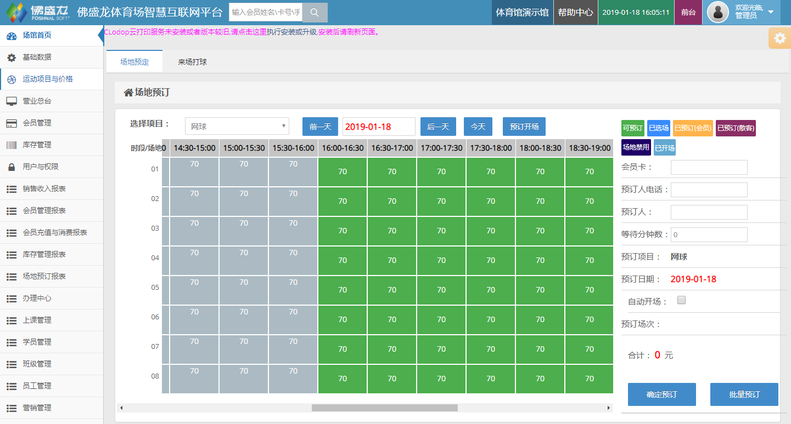Click the dark 场地禁用 legend swatch

coord(636,147)
